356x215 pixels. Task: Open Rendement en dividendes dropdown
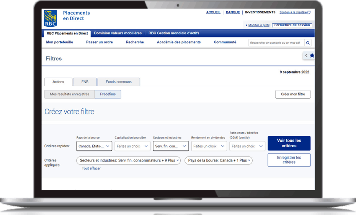(x=209, y=146)
